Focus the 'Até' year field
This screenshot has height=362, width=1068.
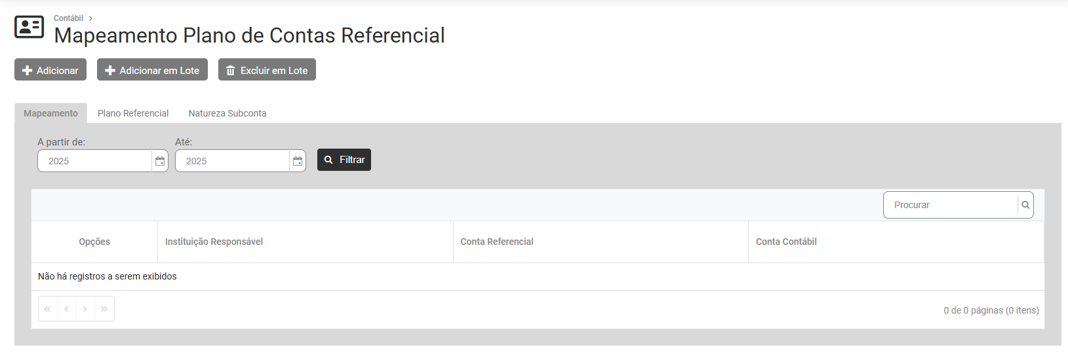pos(233,161)
